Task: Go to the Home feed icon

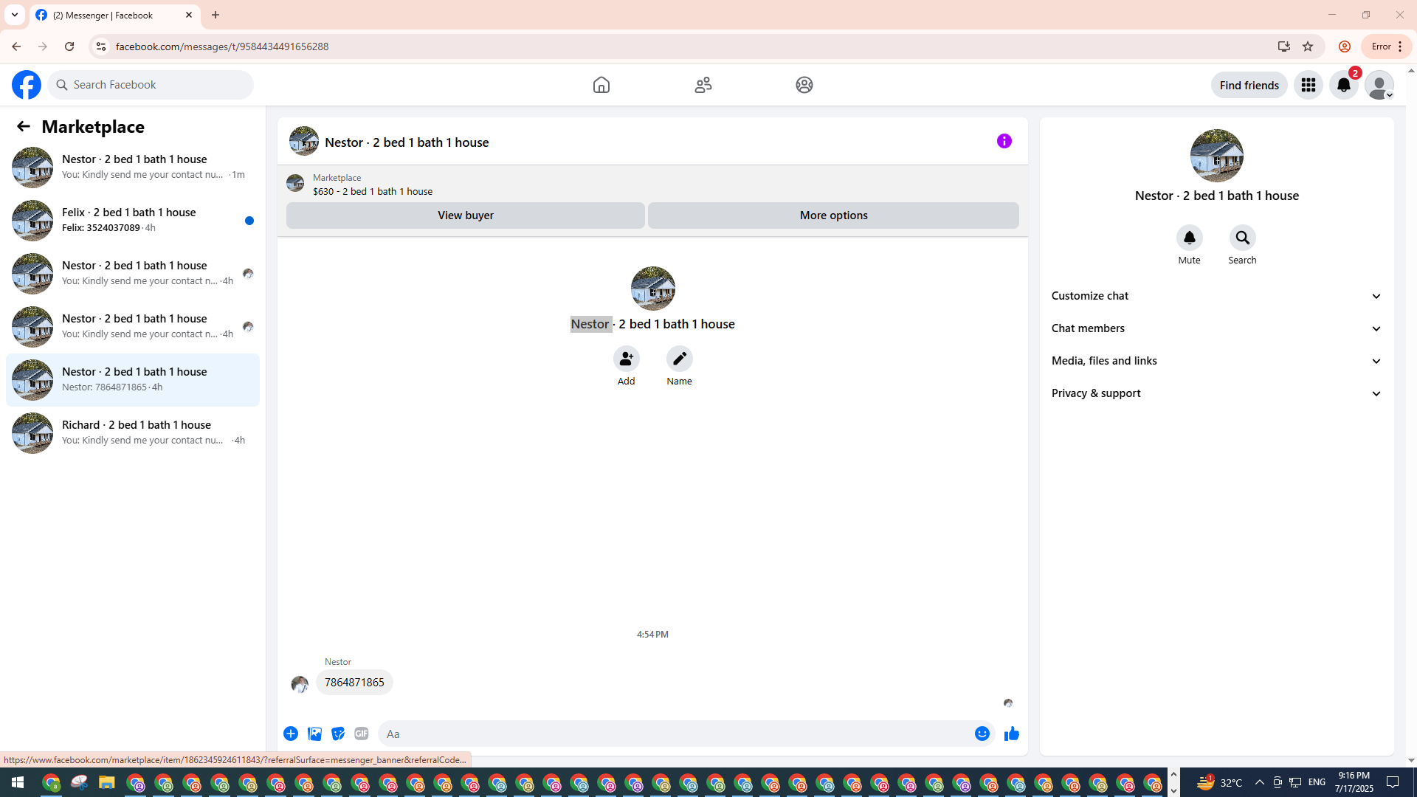Action: pyautogui.click(x=601, y=85)
